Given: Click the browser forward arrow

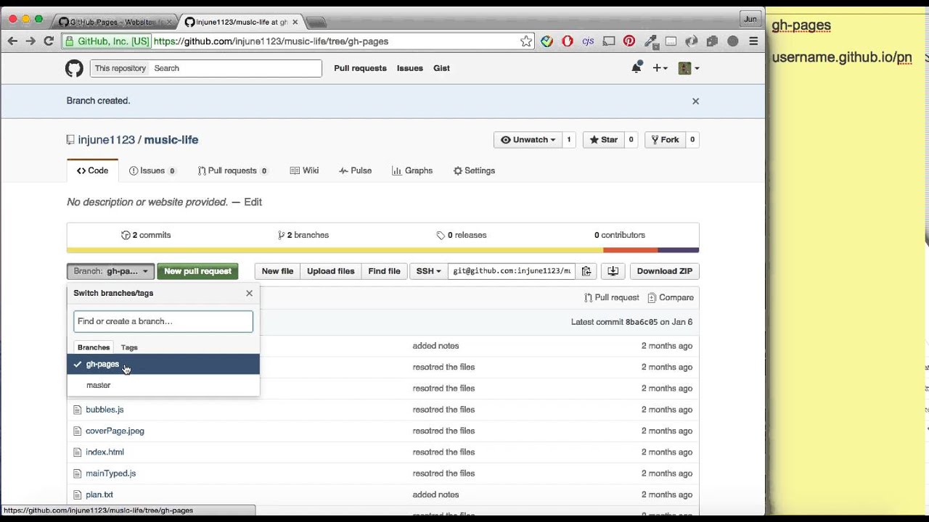Looking at the screenshot, I should tap(30, 41).
